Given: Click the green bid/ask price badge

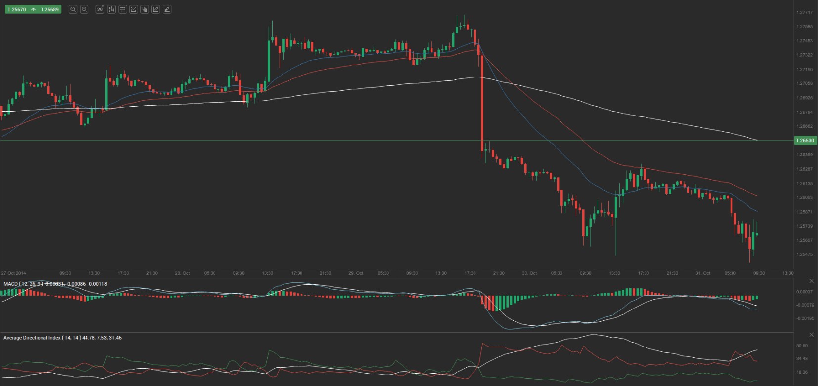Looking at the screenshot, I should tap(33, 9).
